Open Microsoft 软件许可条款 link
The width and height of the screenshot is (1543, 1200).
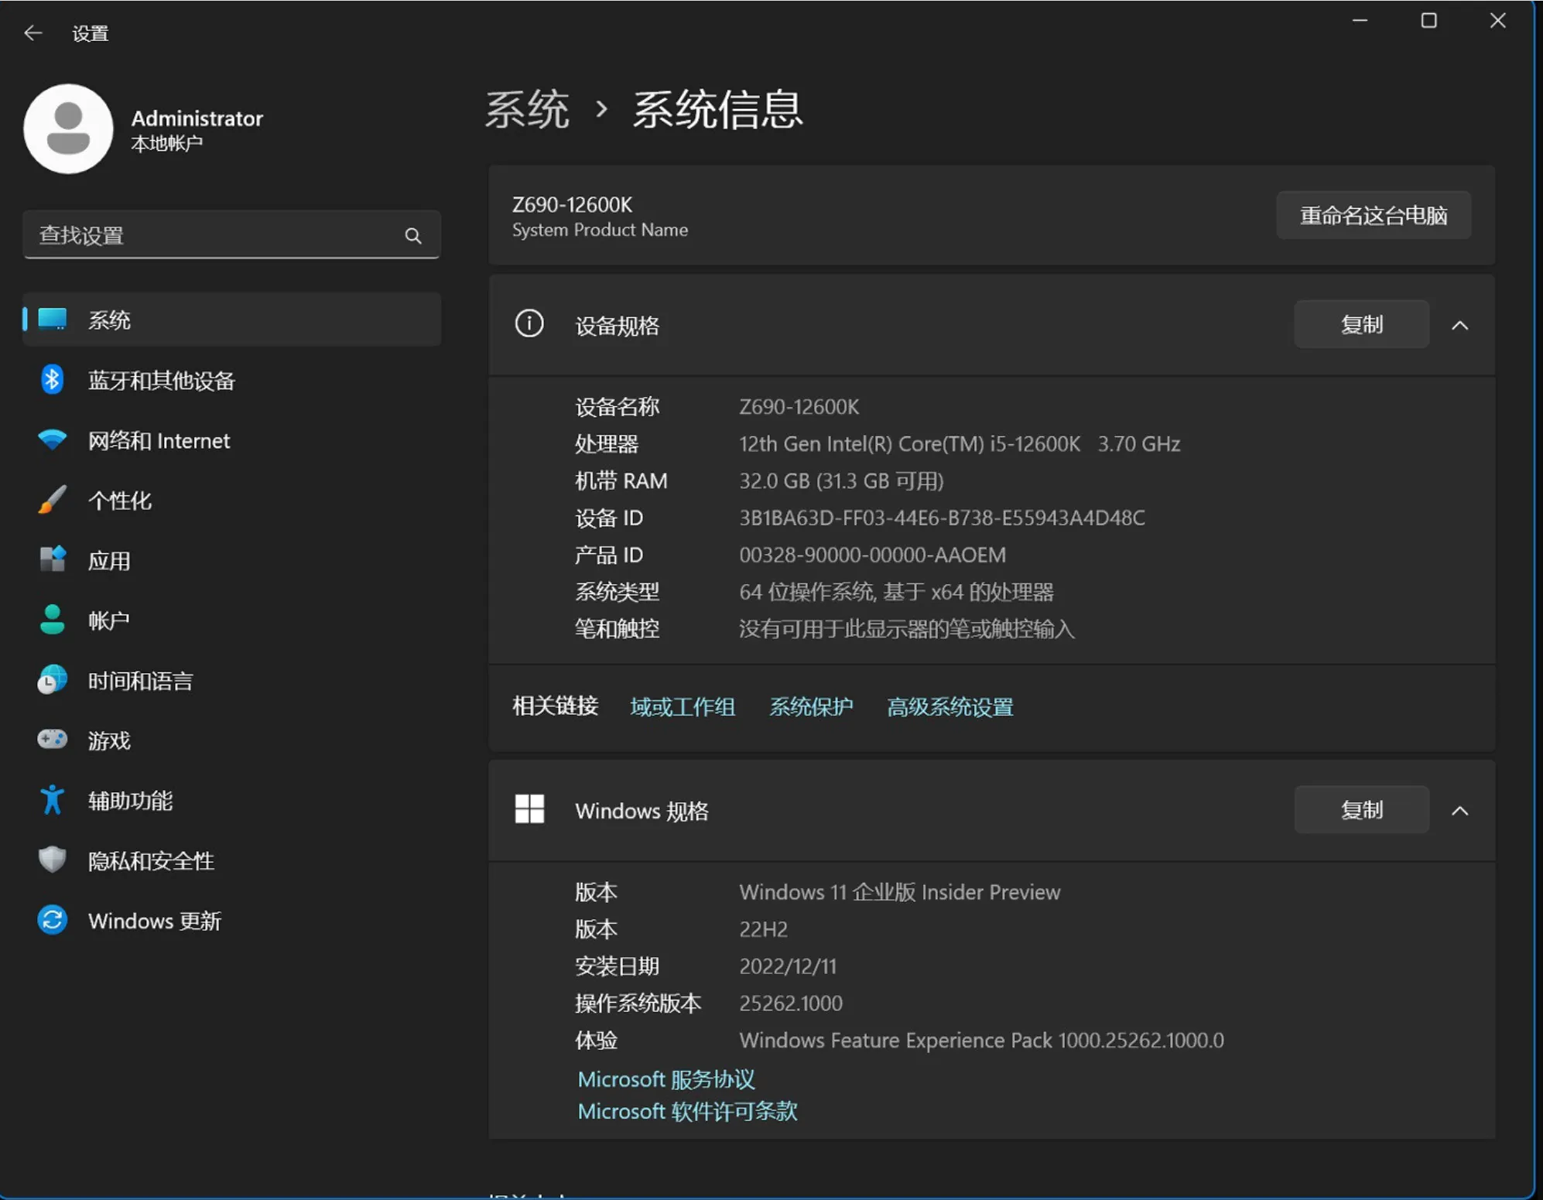point(687,1111)
